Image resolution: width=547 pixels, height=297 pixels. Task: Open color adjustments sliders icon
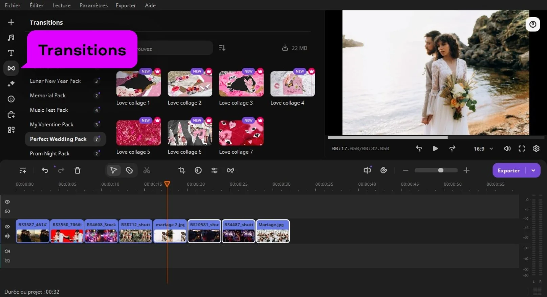pos(214,170)
